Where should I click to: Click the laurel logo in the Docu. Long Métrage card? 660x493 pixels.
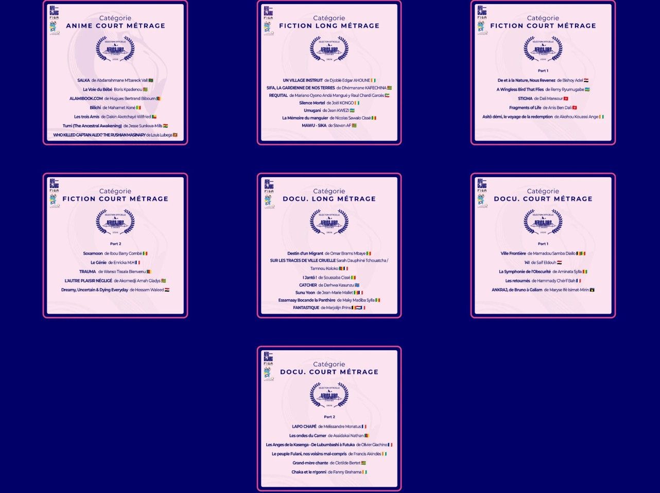329,223
